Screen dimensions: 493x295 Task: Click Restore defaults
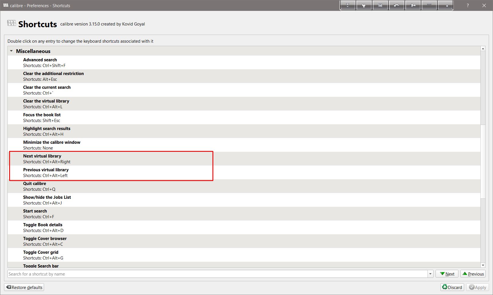point(24,287)
